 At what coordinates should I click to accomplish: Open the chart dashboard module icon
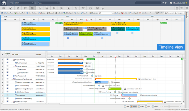[x=4, y=8]
